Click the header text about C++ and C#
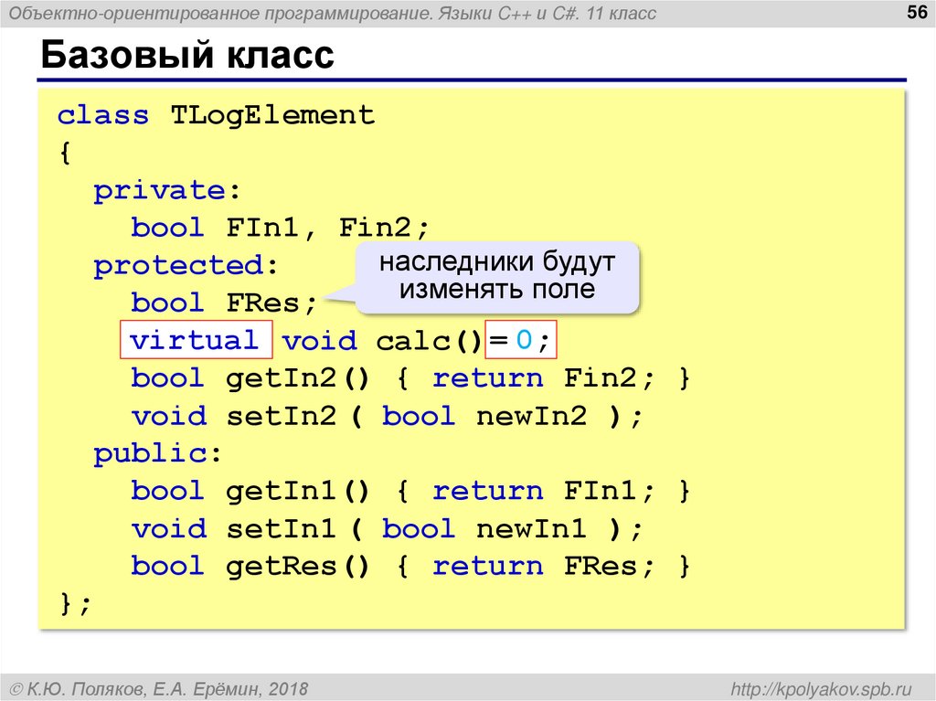The width and height of the screenshot is (936, 701). click(x=333, y=13)
